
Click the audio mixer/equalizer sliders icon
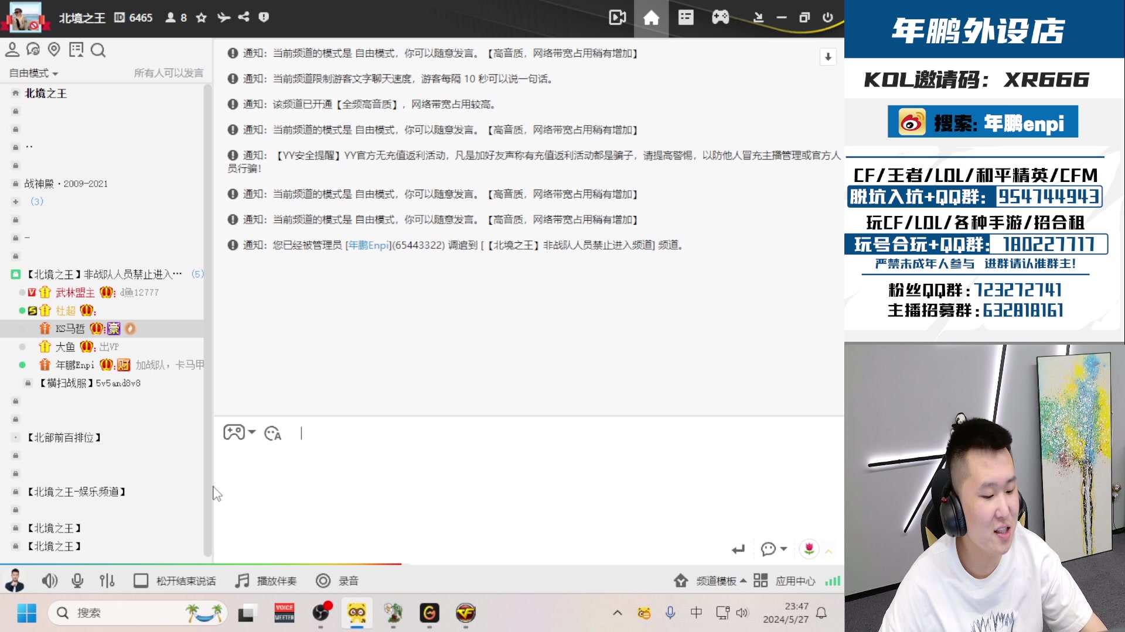107,581
